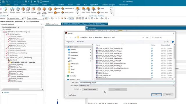The height and width of the screenshot is (104, 186).
Task: Click Cancel in Save As dialog
Action: pos(168,95)
